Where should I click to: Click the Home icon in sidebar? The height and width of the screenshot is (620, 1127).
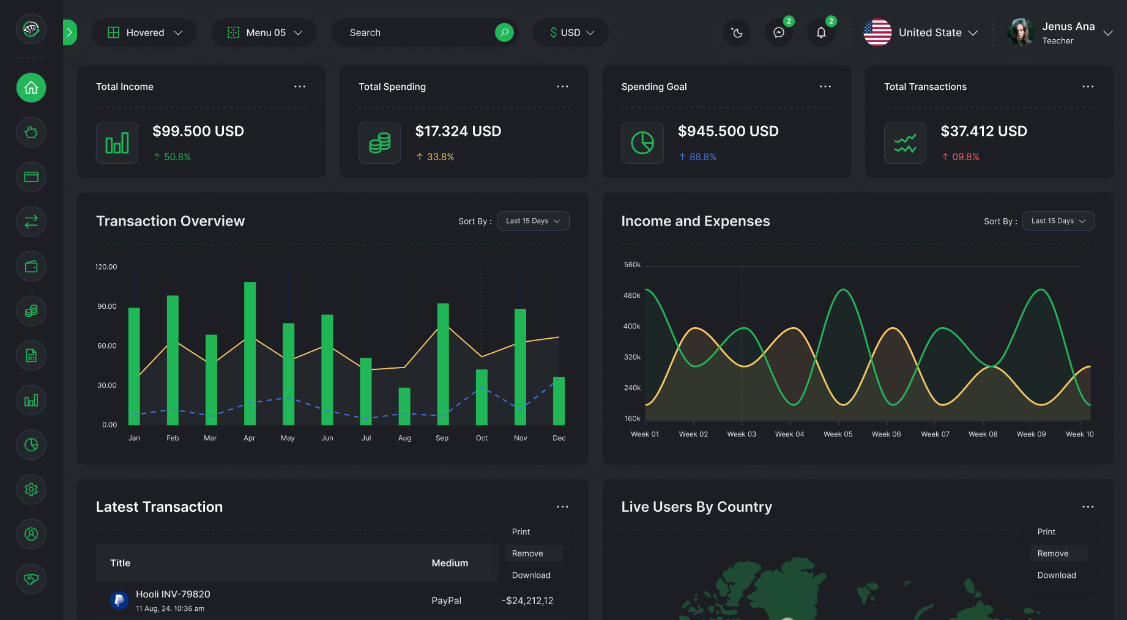[31, 88]
